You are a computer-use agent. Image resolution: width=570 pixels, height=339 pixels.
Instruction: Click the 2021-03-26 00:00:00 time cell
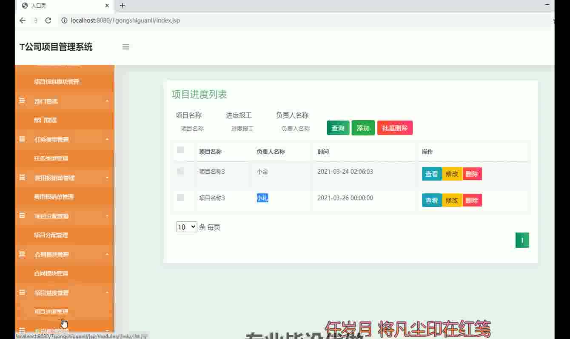click(345, 198)
